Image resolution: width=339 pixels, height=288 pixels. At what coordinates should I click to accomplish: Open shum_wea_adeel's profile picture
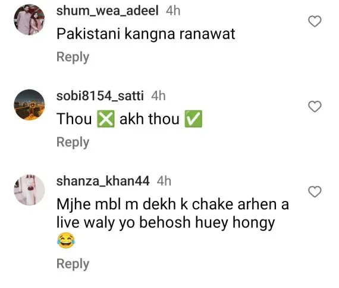(x=29, y=20)
